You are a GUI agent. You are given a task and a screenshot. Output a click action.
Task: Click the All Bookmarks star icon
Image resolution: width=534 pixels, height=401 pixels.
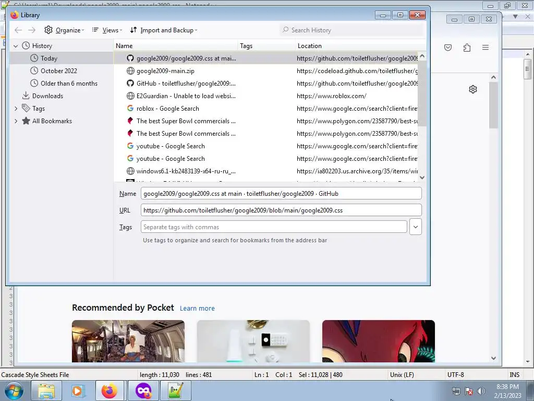(x=26, y=121)
